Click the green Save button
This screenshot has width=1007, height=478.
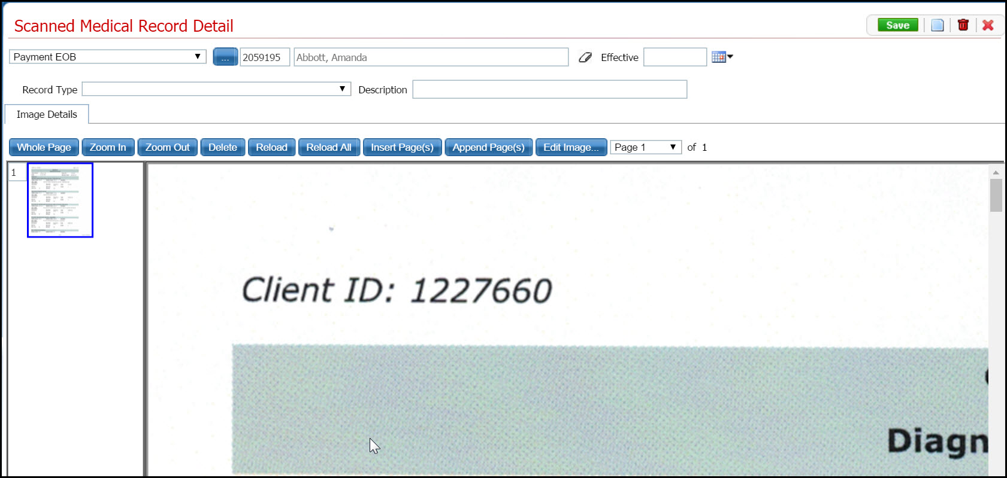click(897, 25)
